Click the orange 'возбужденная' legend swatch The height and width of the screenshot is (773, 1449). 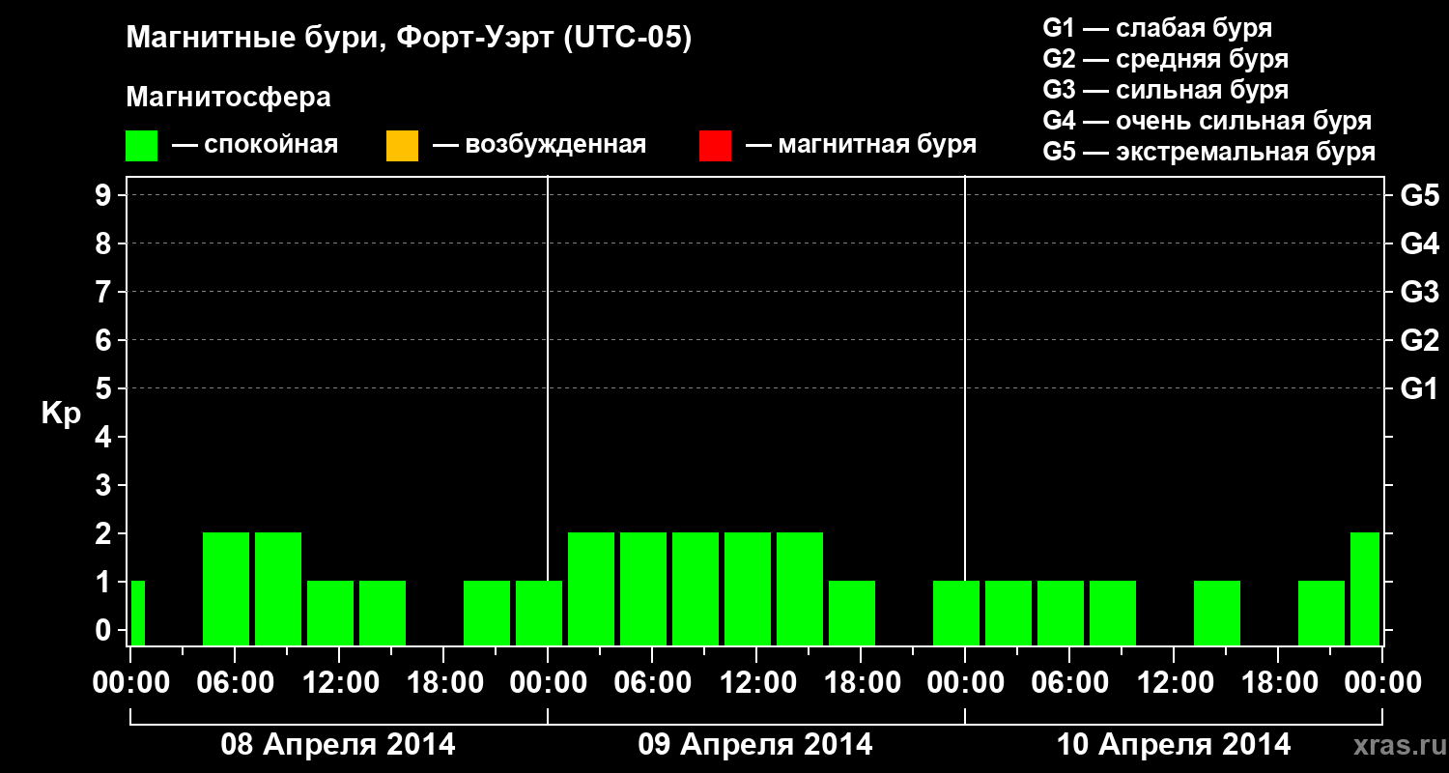click(402, 146)
